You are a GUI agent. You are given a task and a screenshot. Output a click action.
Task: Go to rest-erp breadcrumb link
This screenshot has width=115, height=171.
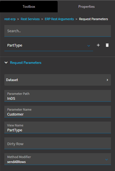click(x=10, y=19)
